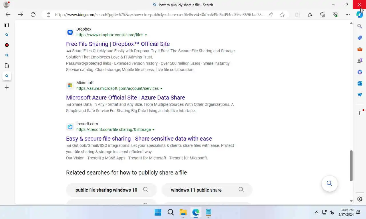Select the active search tab

pos(7,76)
